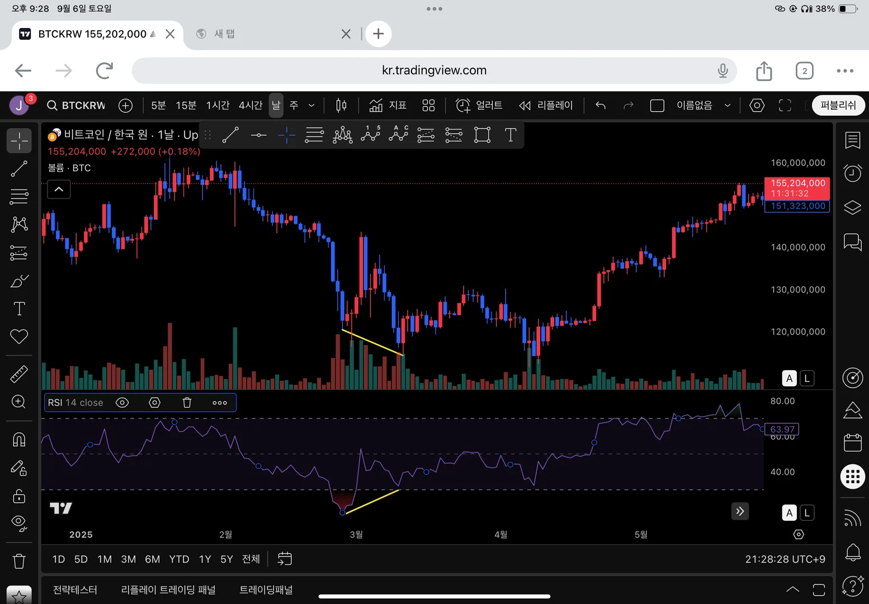Viewport: 869px width, 604px height.
Task: Select the text annotation tool in left sidebar
Action: [19, 309]
